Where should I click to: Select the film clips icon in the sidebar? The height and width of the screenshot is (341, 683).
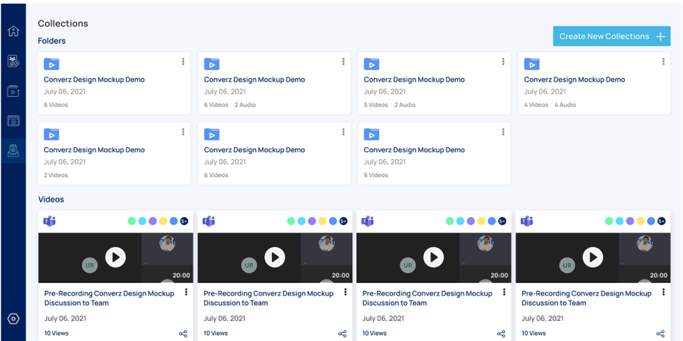coord(13,121)
